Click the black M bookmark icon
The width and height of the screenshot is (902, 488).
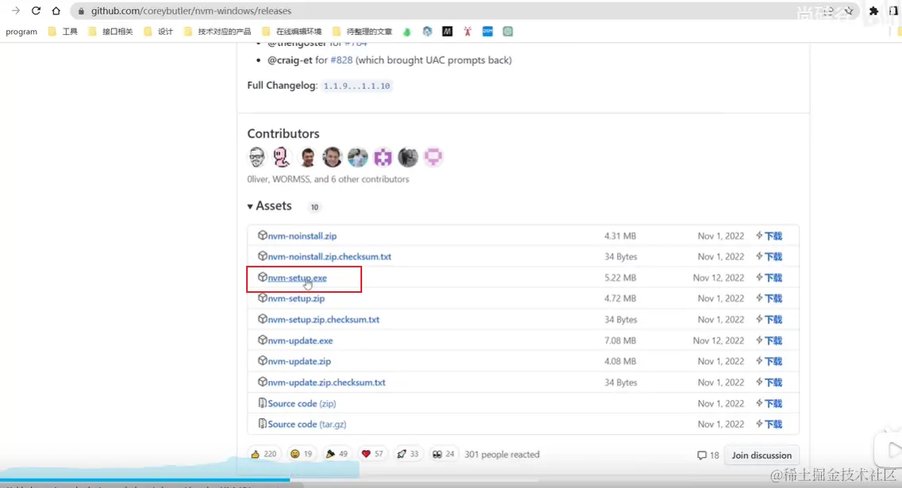point(447,32)
